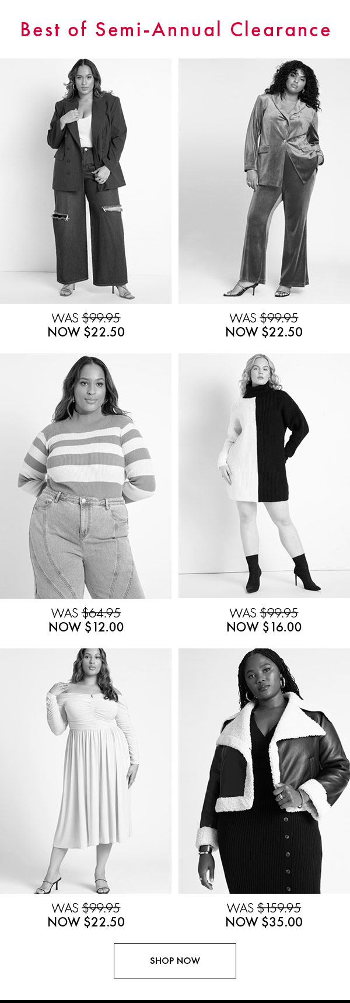Click the NOW $16.00 price label
The image size is (350, 1003).
point(264,627)
